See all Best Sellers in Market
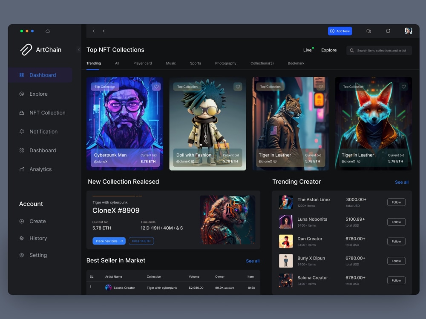The width and height of the screenshot is (426, 319). (x=253, y=261)
